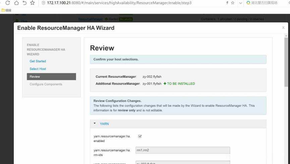
Task: Click yarn.resourcemanager.ha.rm-ids label
Action: (112, 153)
